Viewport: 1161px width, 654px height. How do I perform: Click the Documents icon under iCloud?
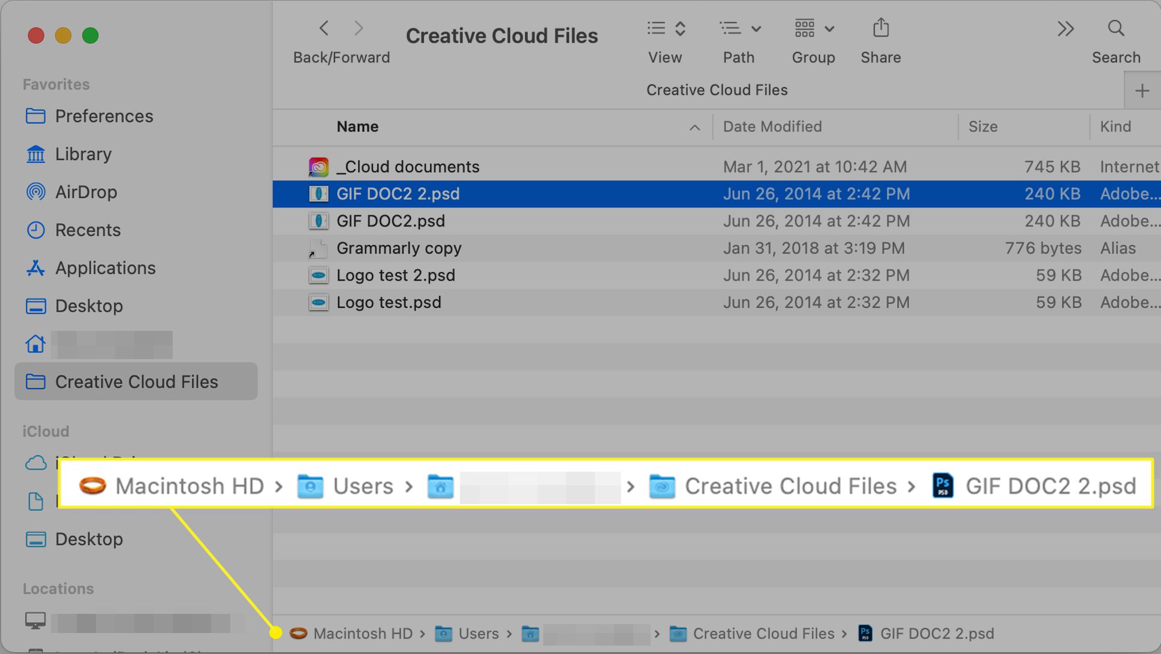[x=35, y=501]
